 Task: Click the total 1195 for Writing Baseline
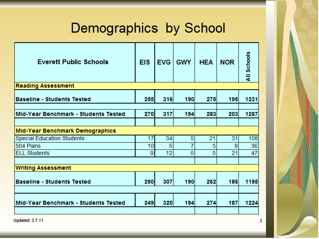click(x=252, y=182)
